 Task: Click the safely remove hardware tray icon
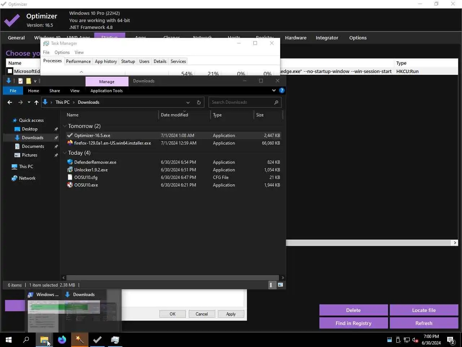pos(398,340)
